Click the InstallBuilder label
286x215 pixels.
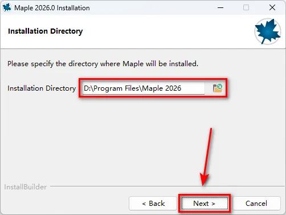coord(26,187)
